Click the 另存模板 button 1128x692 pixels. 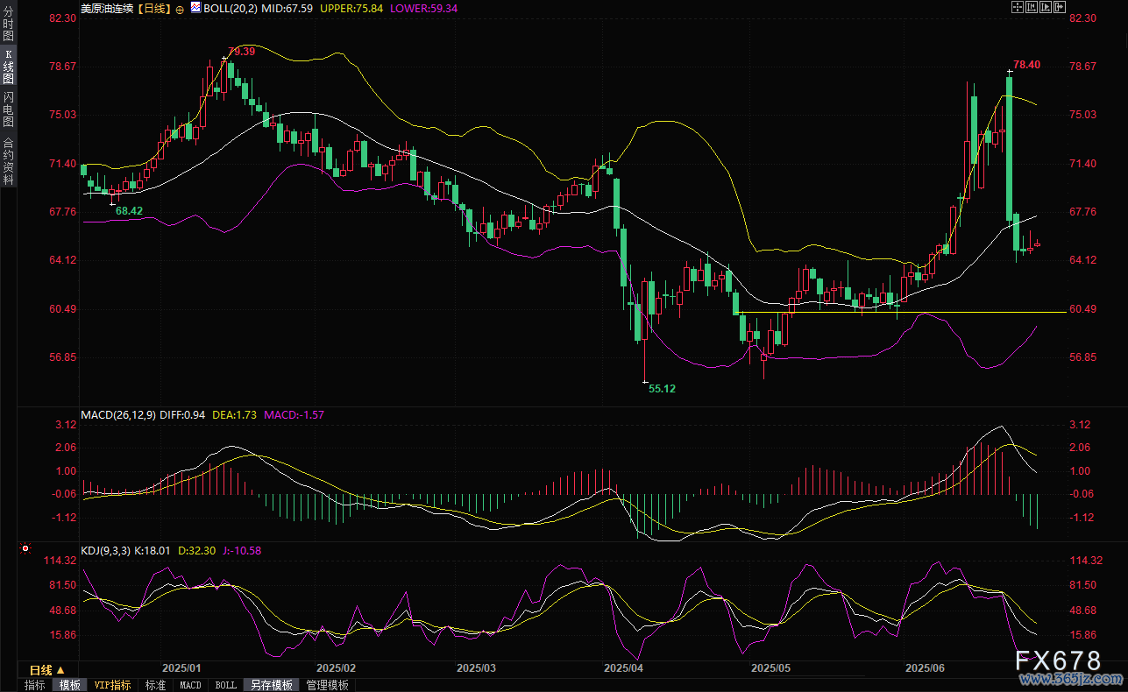click(x=272, y=685)
